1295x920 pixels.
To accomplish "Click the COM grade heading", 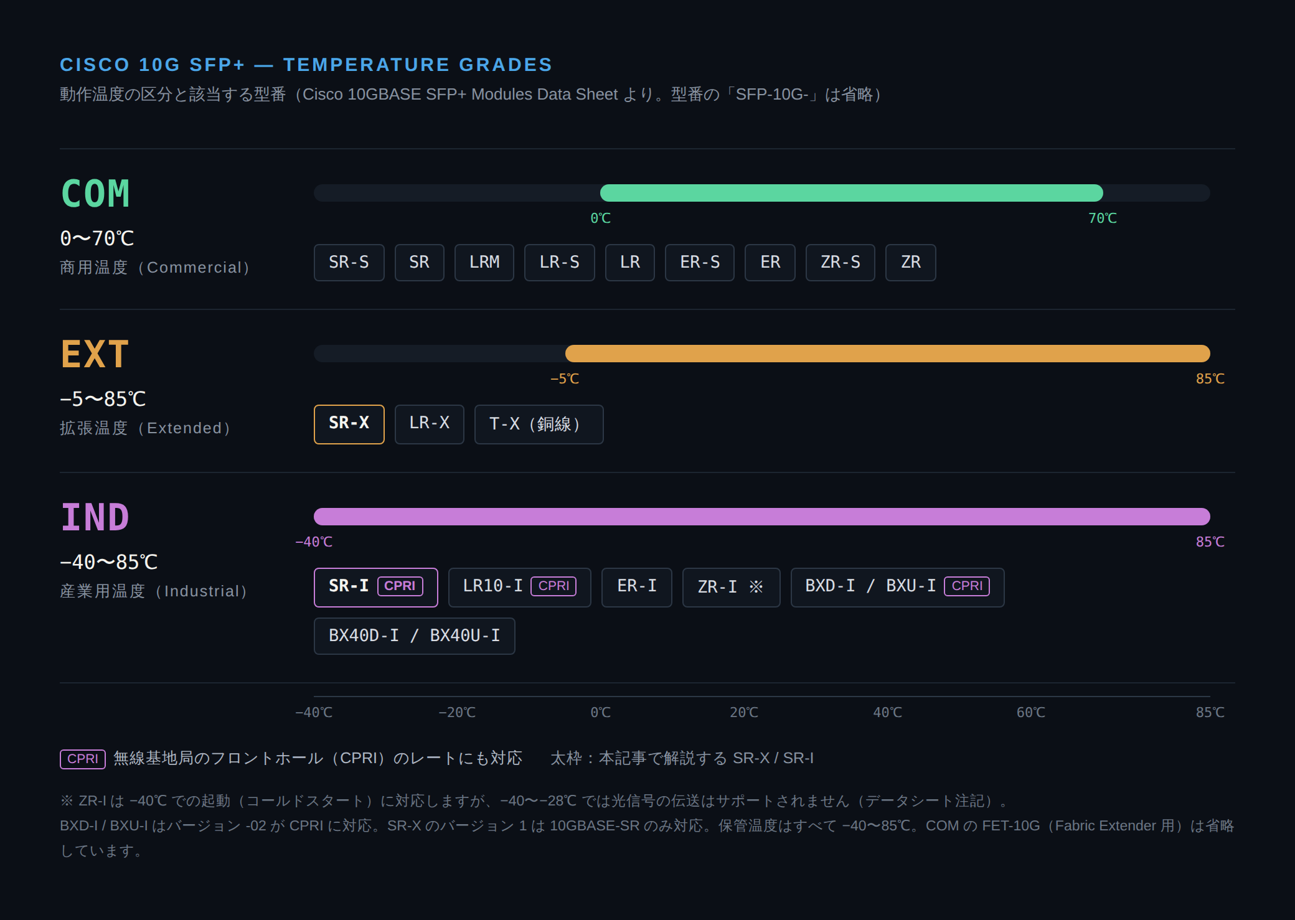I will pos(95,194).
